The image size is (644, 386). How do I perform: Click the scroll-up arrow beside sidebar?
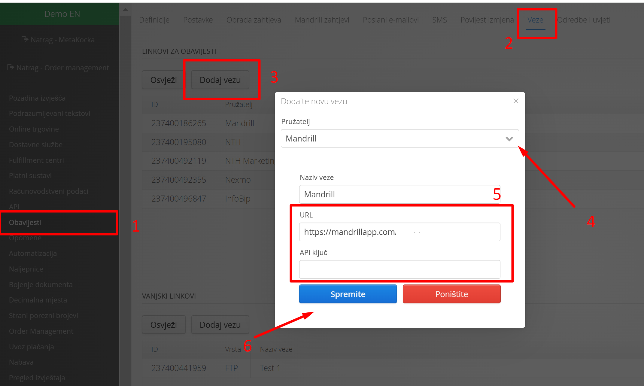point(126,10)
